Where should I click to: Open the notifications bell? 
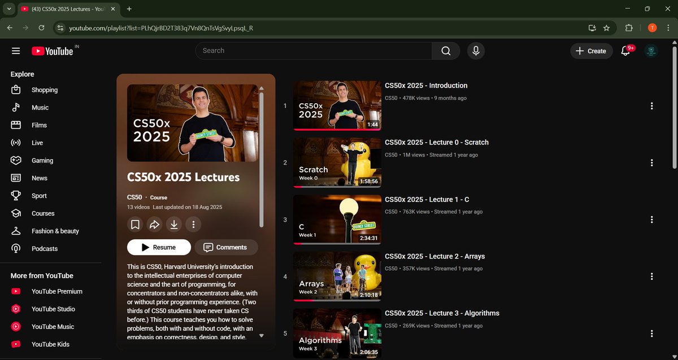coord(625,51)
